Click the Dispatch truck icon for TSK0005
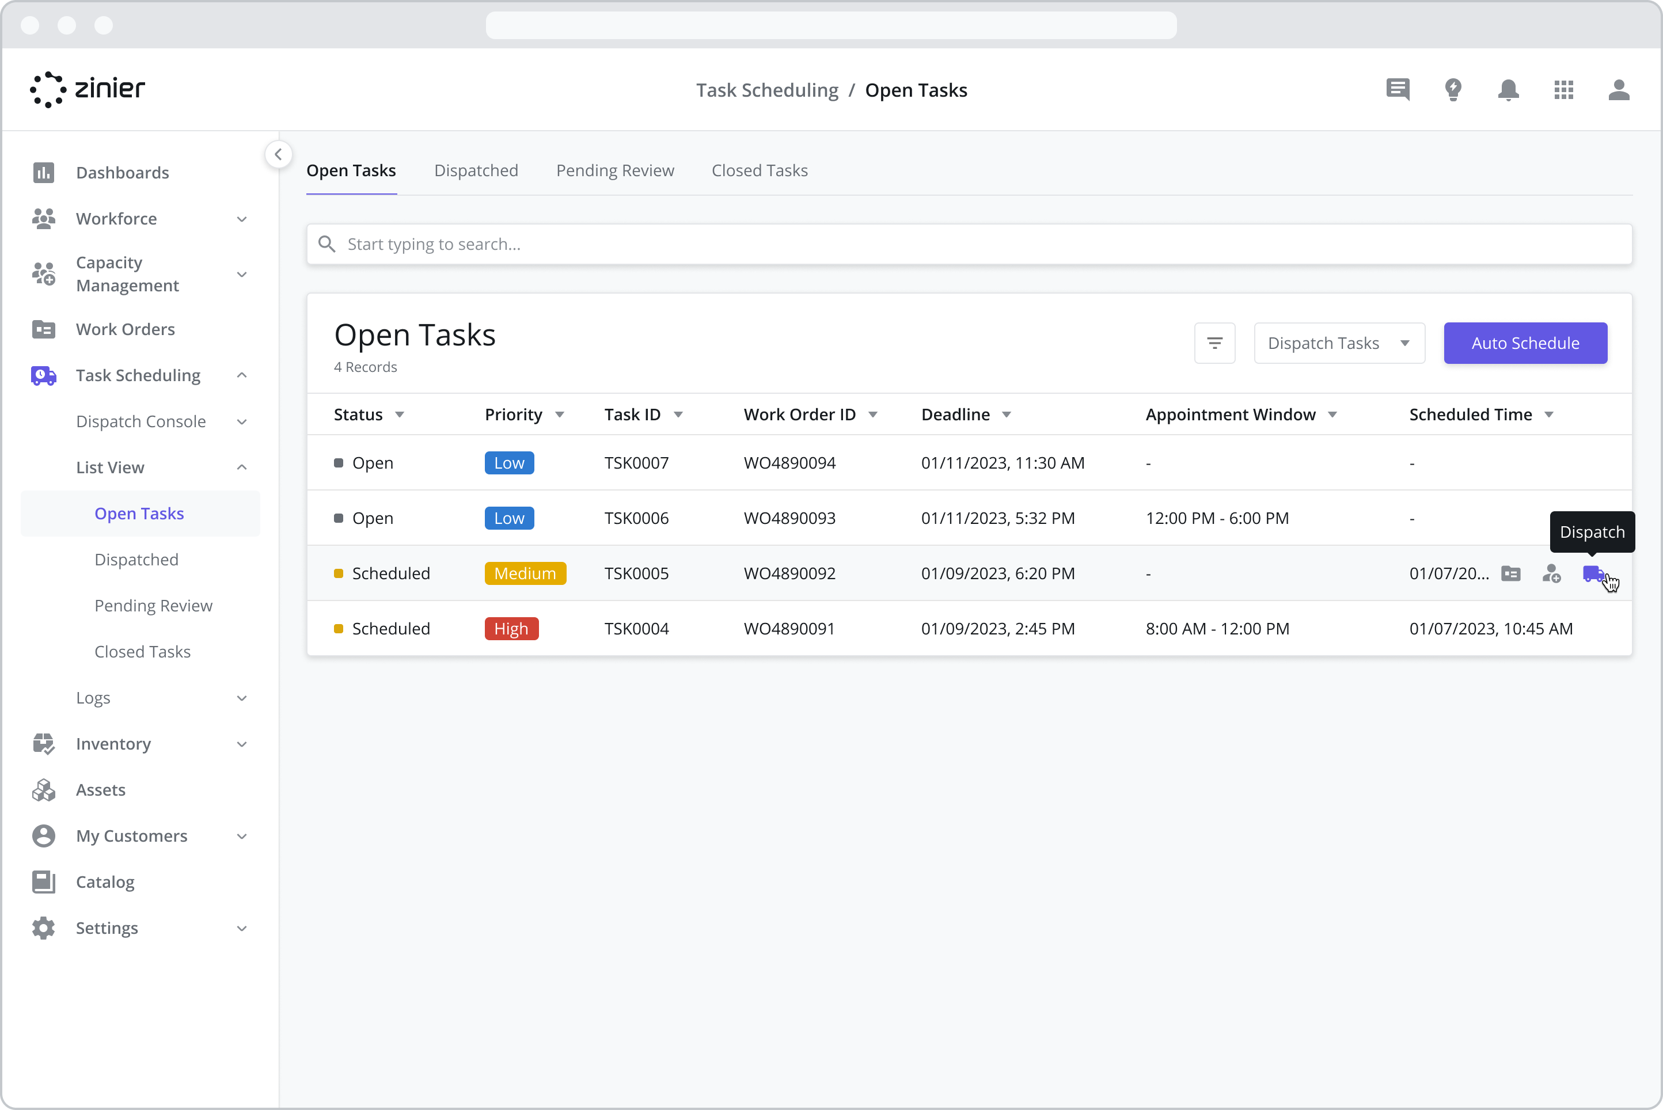Screen dimensions: 1663x1110 click(1593, 573)
